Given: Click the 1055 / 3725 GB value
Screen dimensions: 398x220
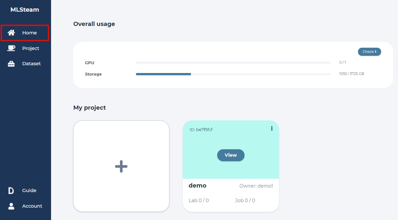Looking at the screenshot, I should click(352, 74).
